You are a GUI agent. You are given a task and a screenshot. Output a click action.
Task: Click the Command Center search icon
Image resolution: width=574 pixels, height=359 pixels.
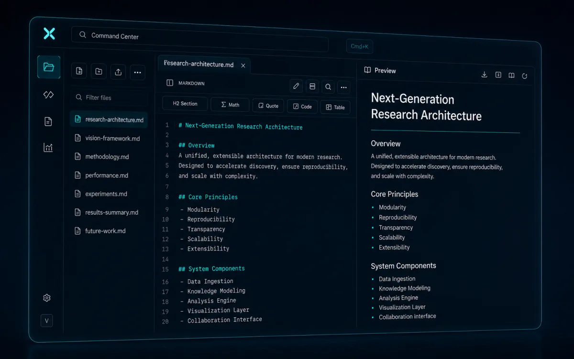83,35
